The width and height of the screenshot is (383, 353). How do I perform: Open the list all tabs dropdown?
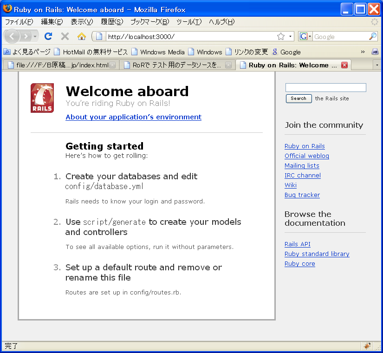377,65
